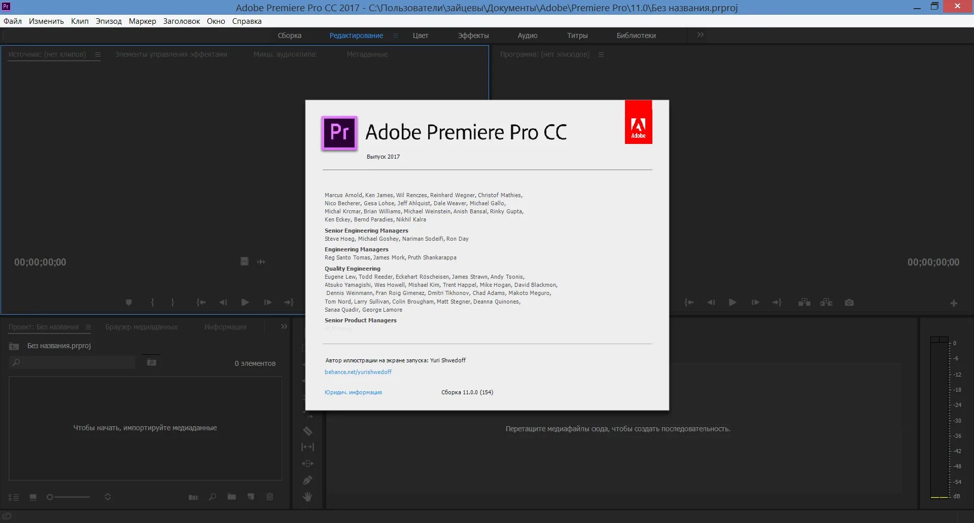The height and width of the screenshot is (523, 974).
Task: Select the Pen tool in the tools panel
Action: point(307,480)
